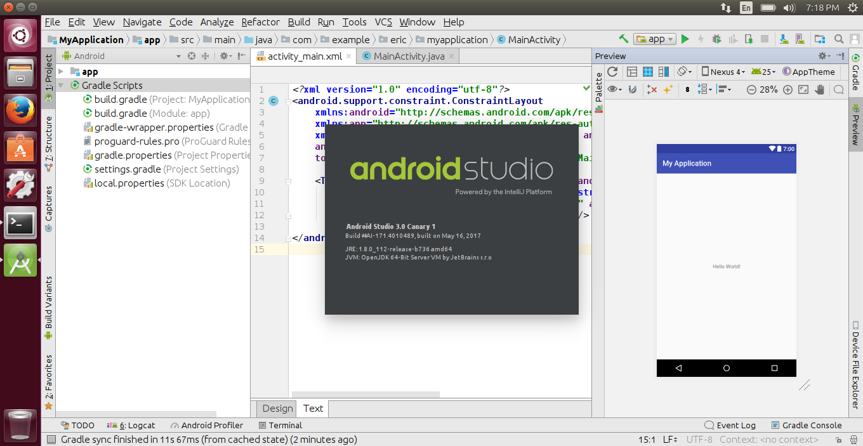Choose device from Nexus 4 dropdown

pos(723,72)
